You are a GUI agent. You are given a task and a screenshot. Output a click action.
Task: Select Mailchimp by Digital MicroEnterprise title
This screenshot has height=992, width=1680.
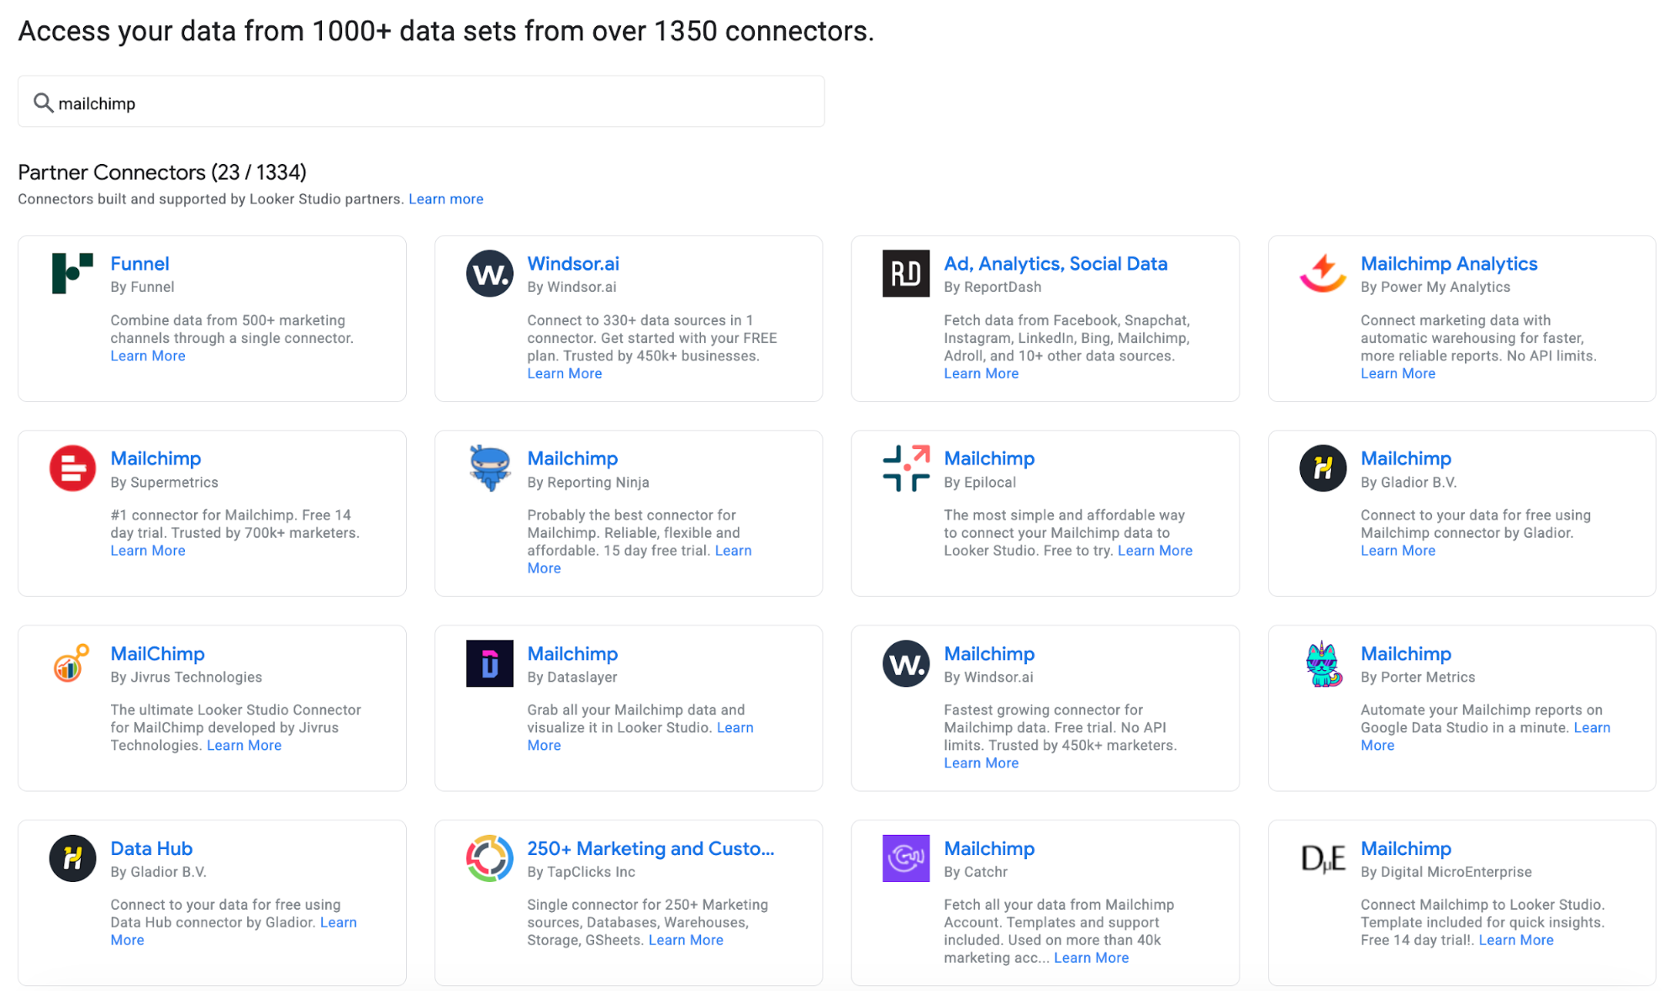click(x=1406, y=848)
